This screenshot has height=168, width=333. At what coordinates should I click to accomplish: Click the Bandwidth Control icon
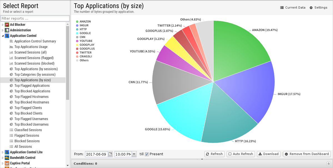click(x=7, y=158)
